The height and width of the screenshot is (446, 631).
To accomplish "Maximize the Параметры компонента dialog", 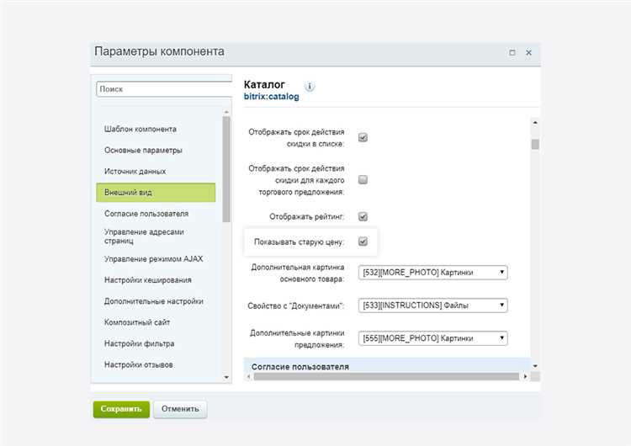I will (x=512, y=53).
